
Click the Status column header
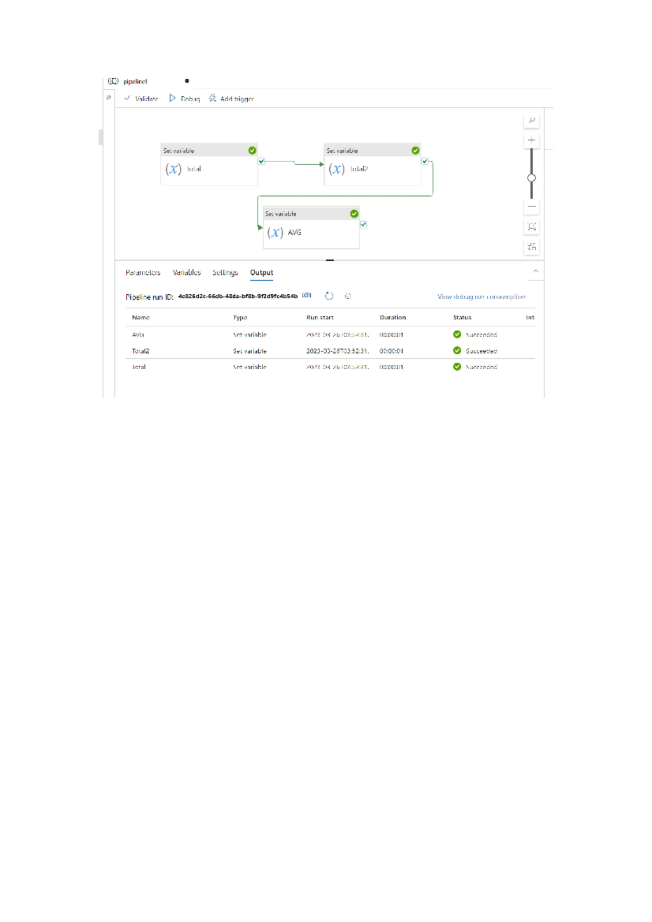462,318
